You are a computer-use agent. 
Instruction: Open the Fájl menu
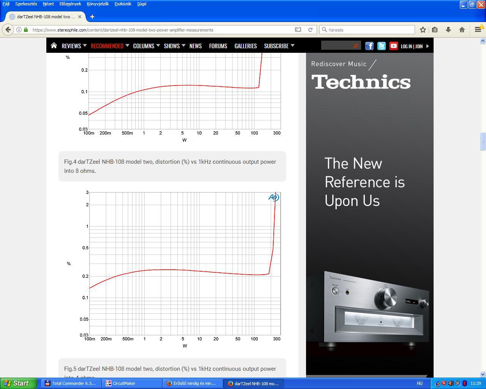[6, 4]
